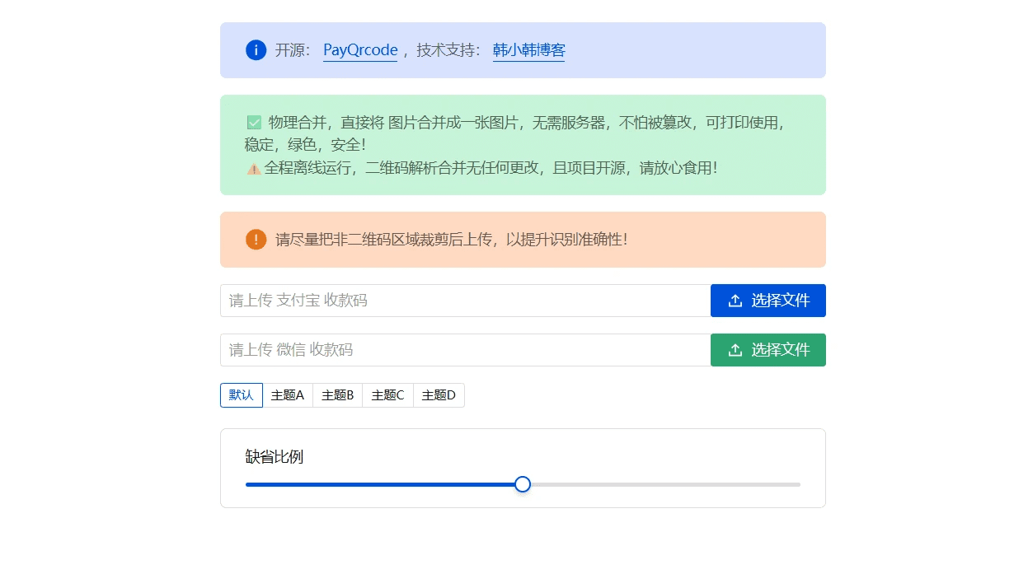Click upload icon on blue 选择文件 button

click(x=735, y=301)
